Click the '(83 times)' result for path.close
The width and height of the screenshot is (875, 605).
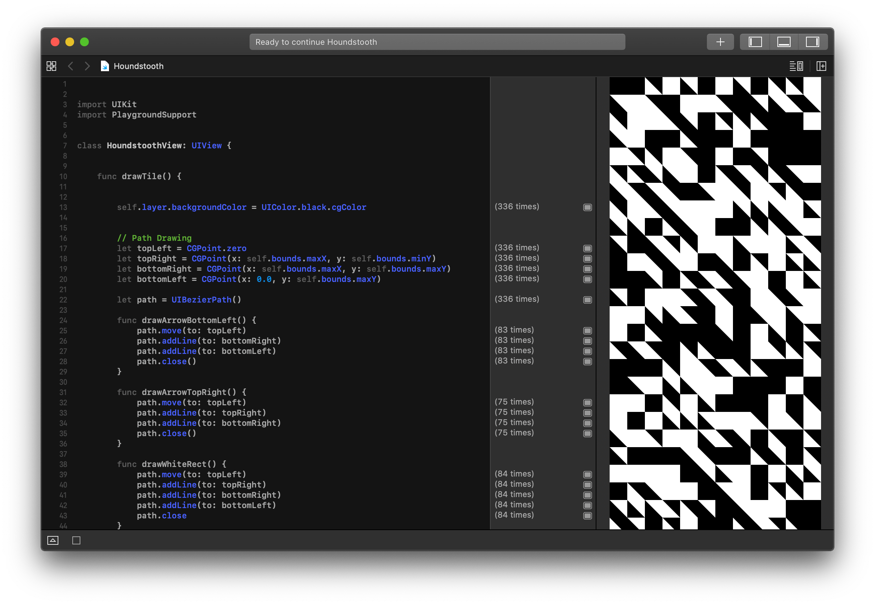[514, 361]
